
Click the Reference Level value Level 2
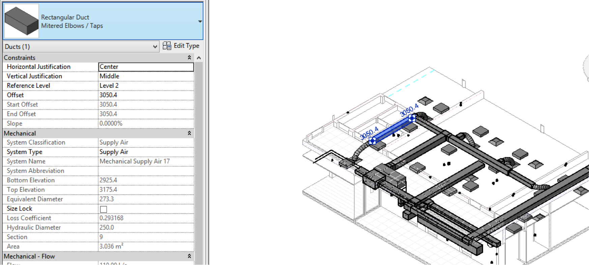coord(146,86)
